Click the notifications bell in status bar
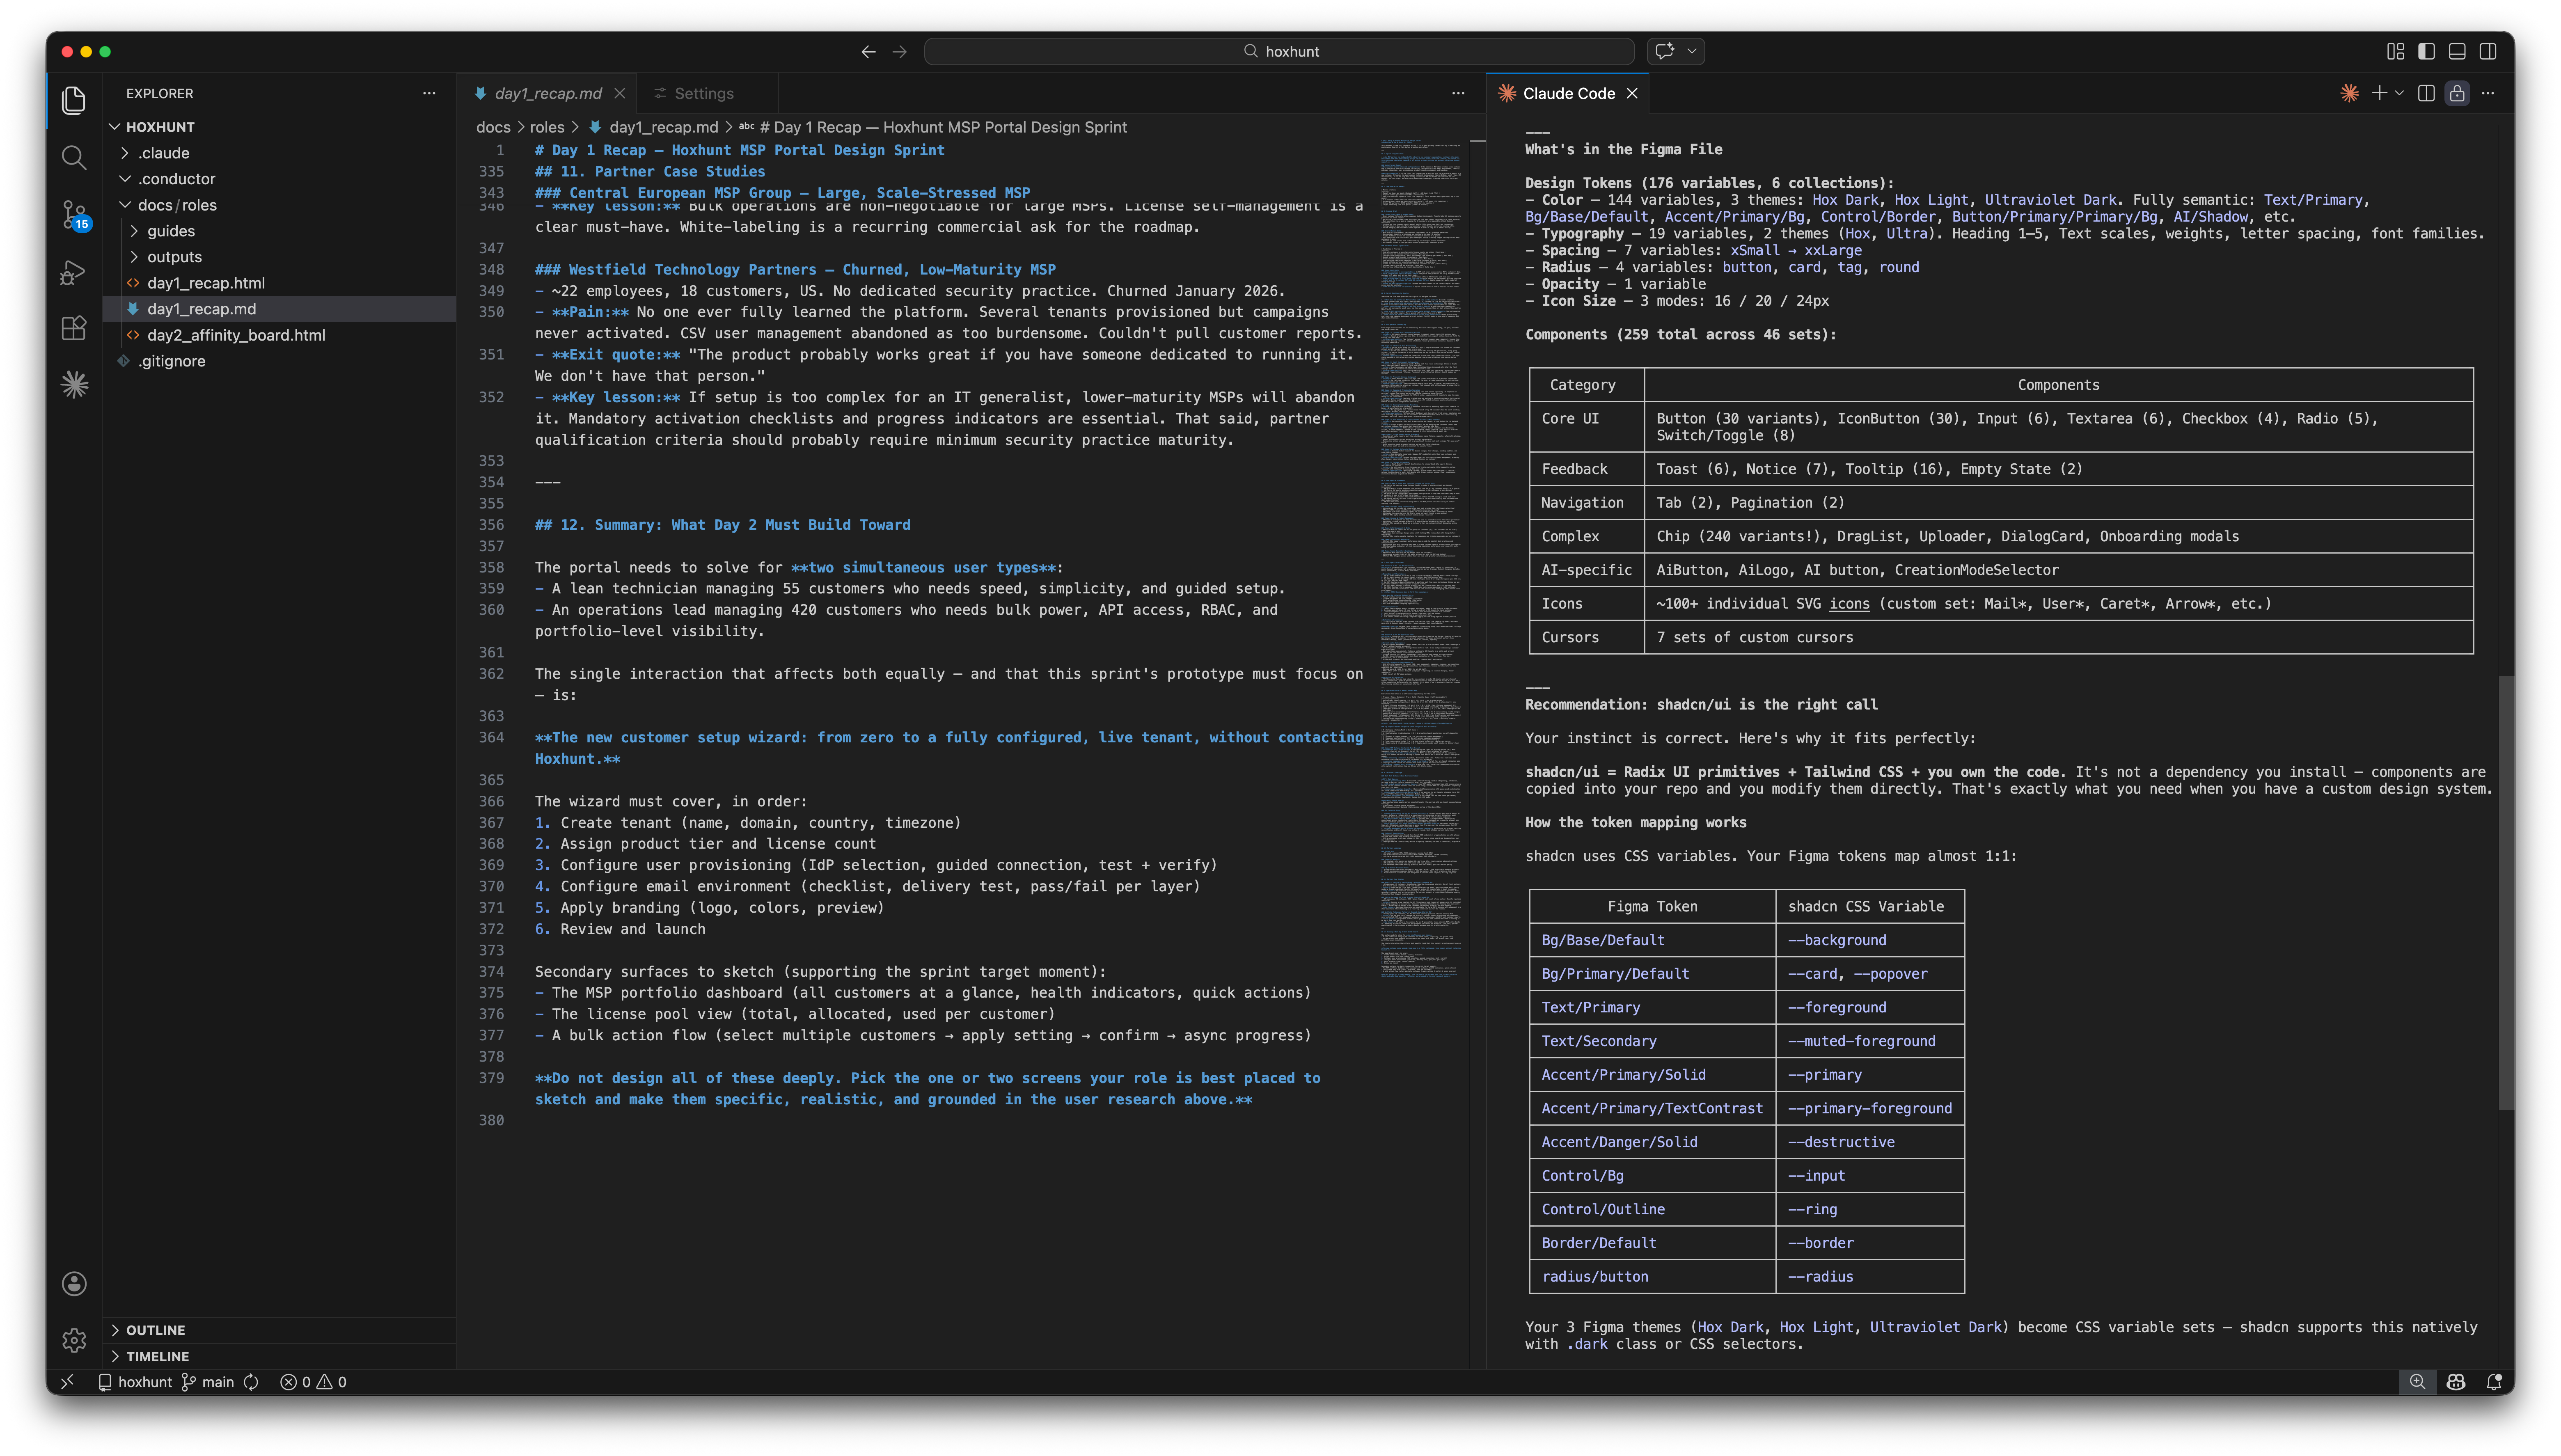This screenshot has width=2561, height=1456. click(2494, 1382)
